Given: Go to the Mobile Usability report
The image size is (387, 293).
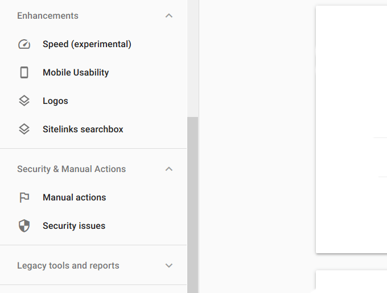Looking at the screenshot, I should pyautogui.click(x=76, y=73).
